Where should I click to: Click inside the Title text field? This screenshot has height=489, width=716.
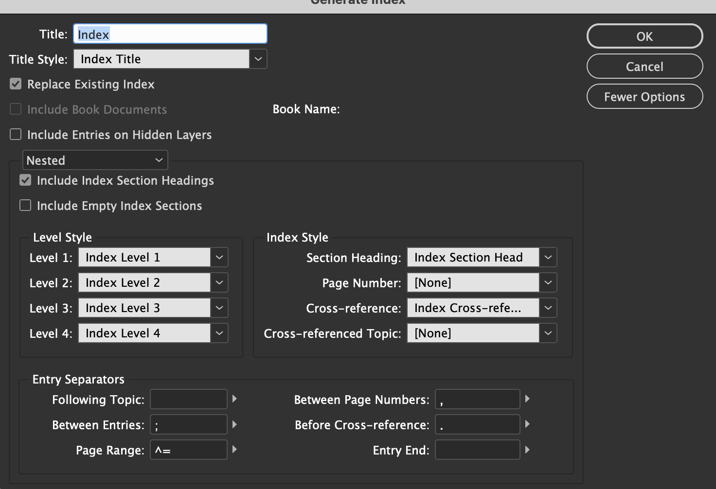(x=170, y=34)
